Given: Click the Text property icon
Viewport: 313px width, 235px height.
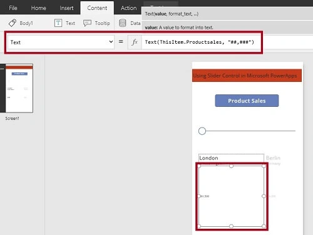Looking at the screenshot, I should [x=58, y=23].
